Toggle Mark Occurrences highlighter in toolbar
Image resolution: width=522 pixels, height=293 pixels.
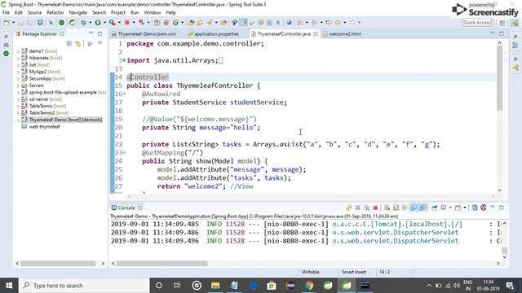tap(244, 23)
